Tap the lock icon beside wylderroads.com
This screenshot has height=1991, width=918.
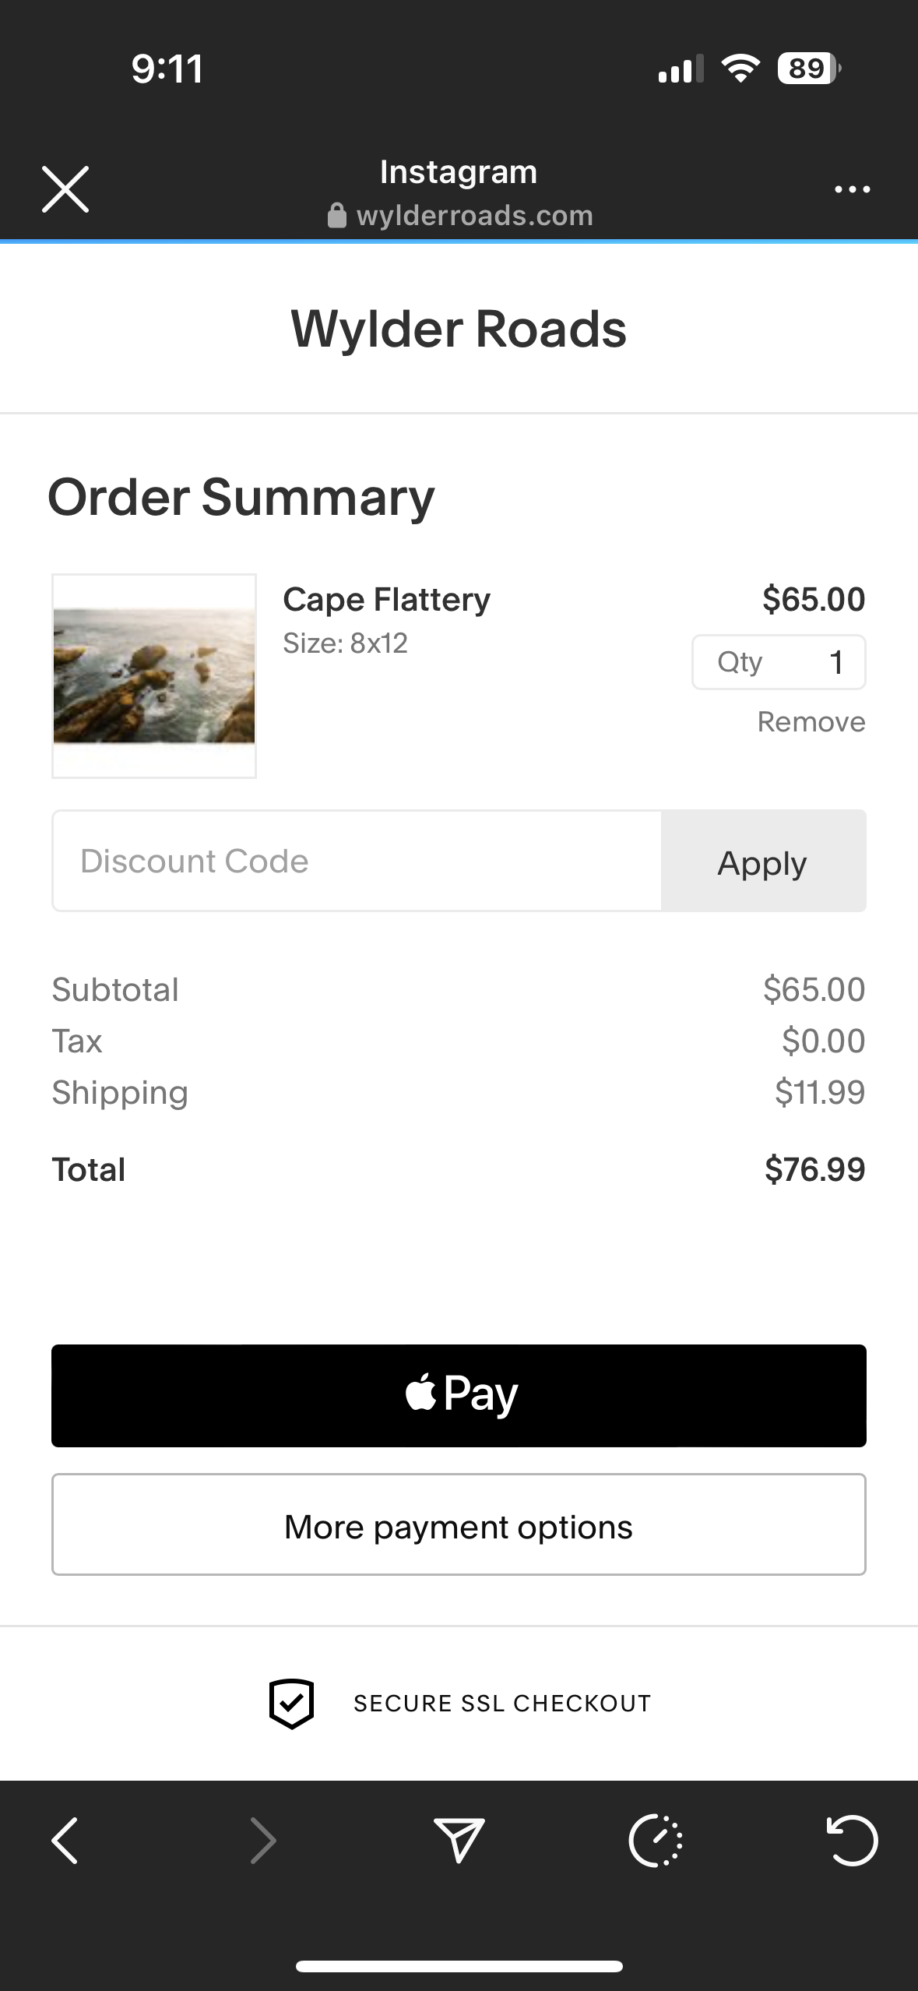point(336,216)
